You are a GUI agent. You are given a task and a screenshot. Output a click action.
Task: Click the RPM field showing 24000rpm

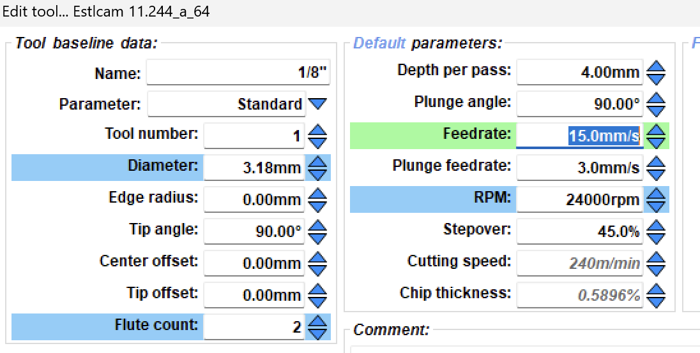(580, 200)
